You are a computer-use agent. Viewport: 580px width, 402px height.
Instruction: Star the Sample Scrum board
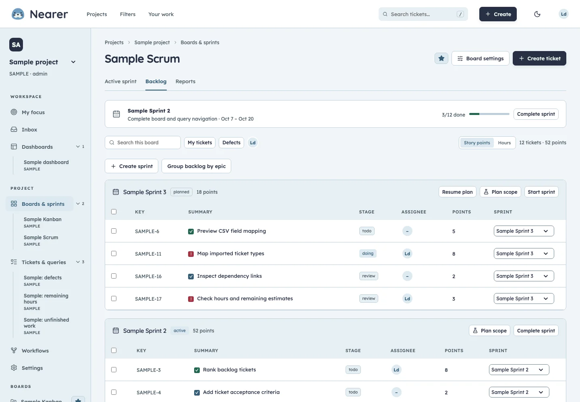coord(441,58)
